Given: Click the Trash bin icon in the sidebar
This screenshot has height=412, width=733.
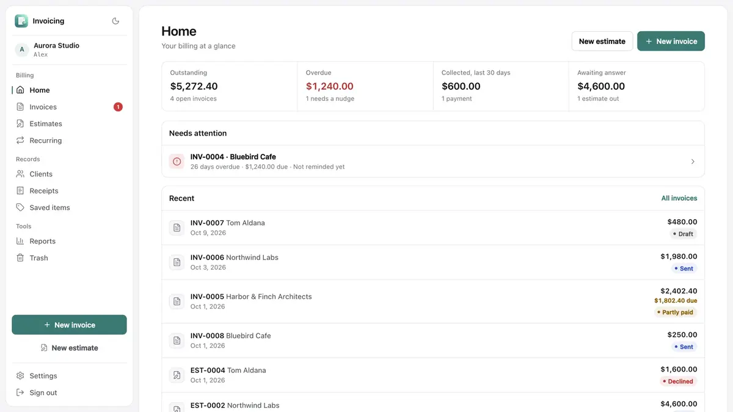Looking at the screenshot, I should coord(20,258).
